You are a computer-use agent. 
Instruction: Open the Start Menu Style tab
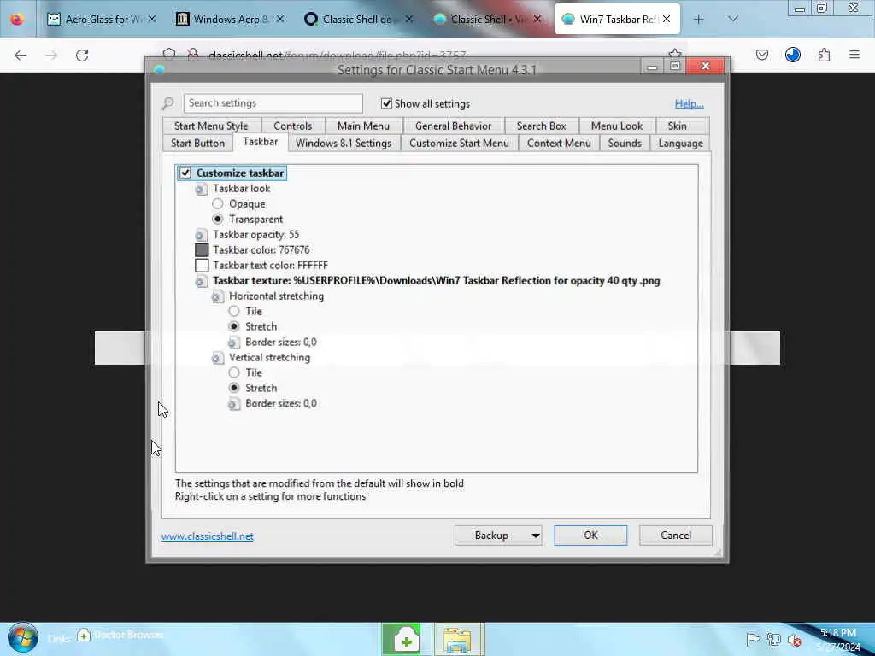211,126
